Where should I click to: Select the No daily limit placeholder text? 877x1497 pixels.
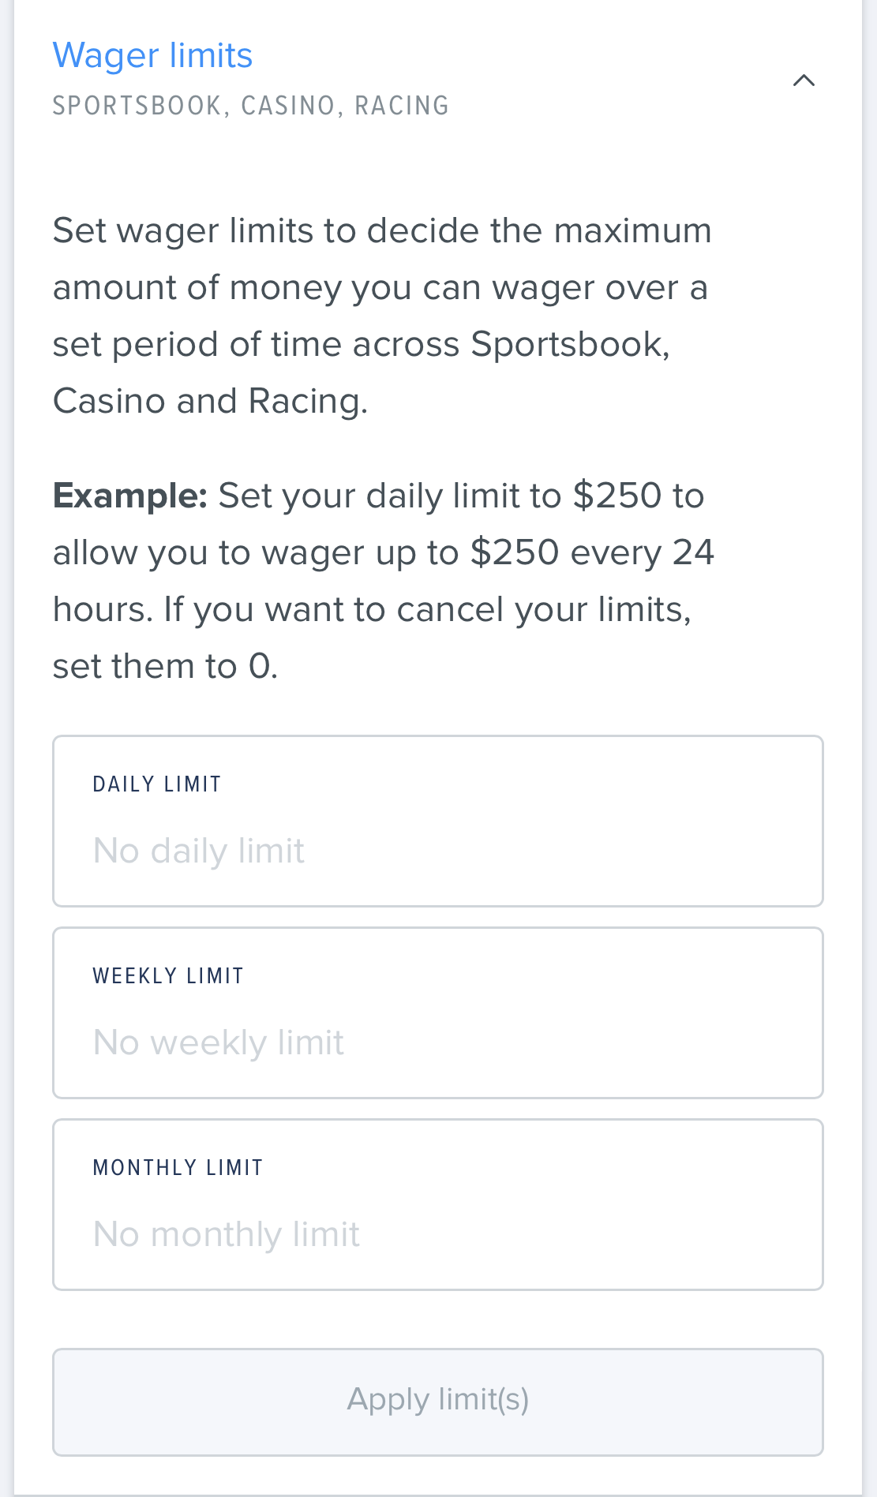198,850
